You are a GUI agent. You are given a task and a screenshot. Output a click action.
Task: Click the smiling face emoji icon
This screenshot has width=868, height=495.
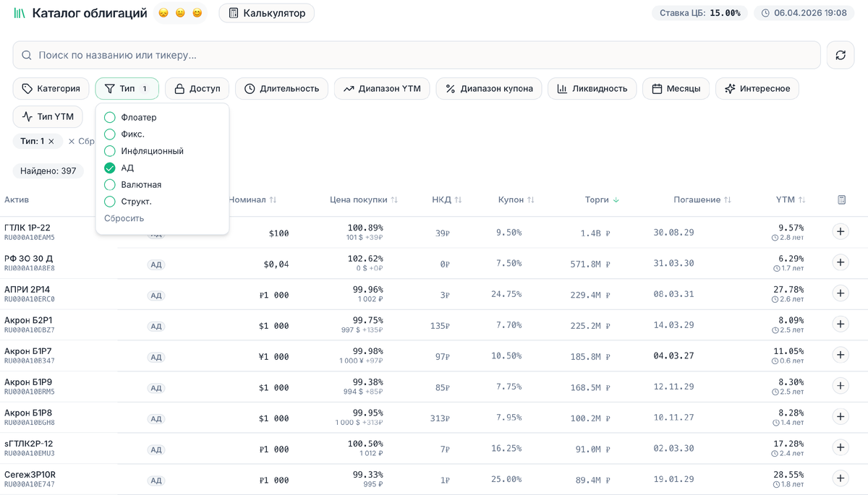point(197,13)
